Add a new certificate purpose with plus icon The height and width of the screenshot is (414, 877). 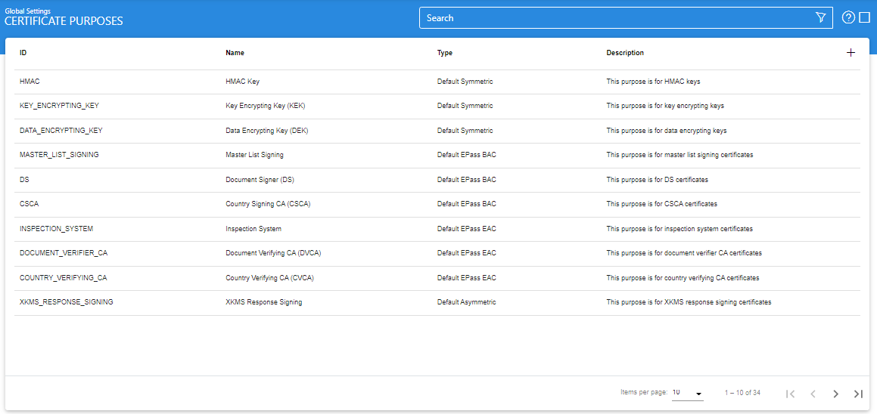(x=851, y=53)
